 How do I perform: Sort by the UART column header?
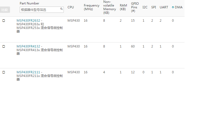[164, 7]
